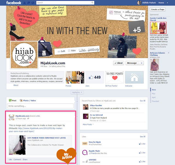Open the Likes tab with 449
The image size is (175, 165).
point(95,77)
